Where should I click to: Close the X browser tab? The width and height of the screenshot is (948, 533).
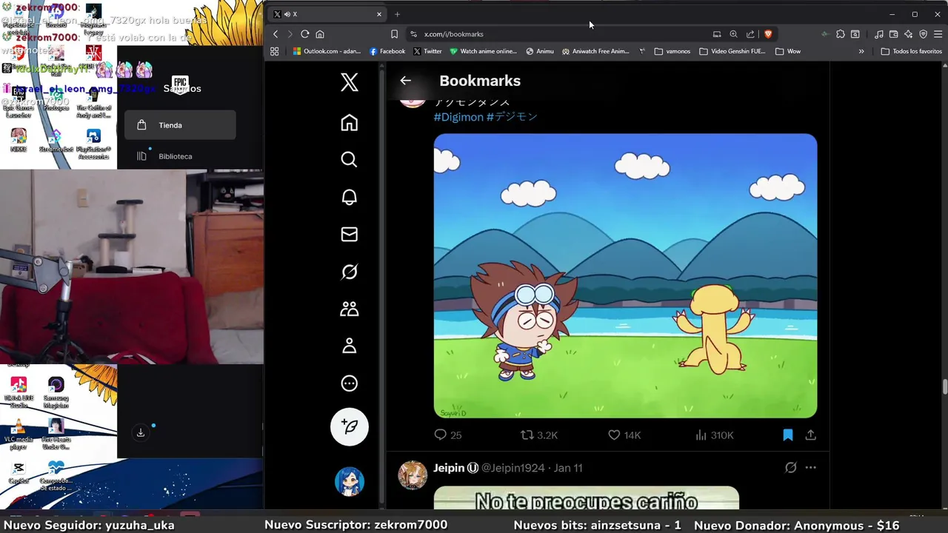pyautogui.click(x=379, y=14)
